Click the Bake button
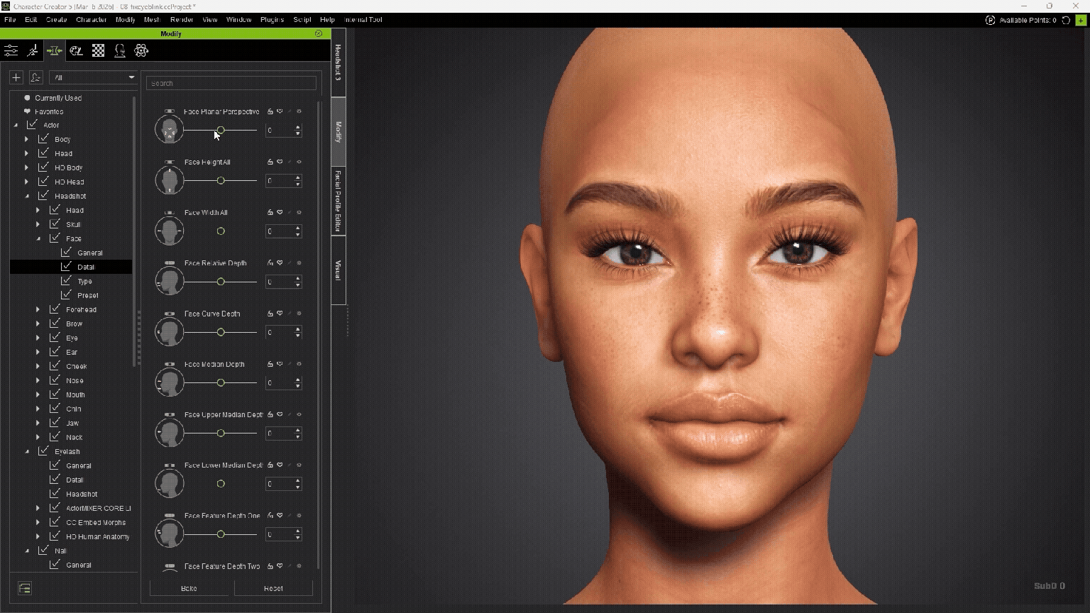Viewport: 1090px width, 613px height. [x=189, y=588]
